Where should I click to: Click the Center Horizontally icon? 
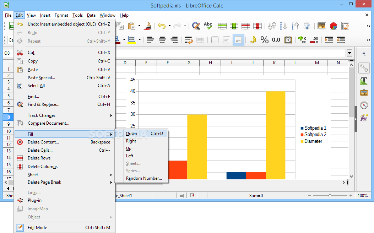(x=162, y=39)
